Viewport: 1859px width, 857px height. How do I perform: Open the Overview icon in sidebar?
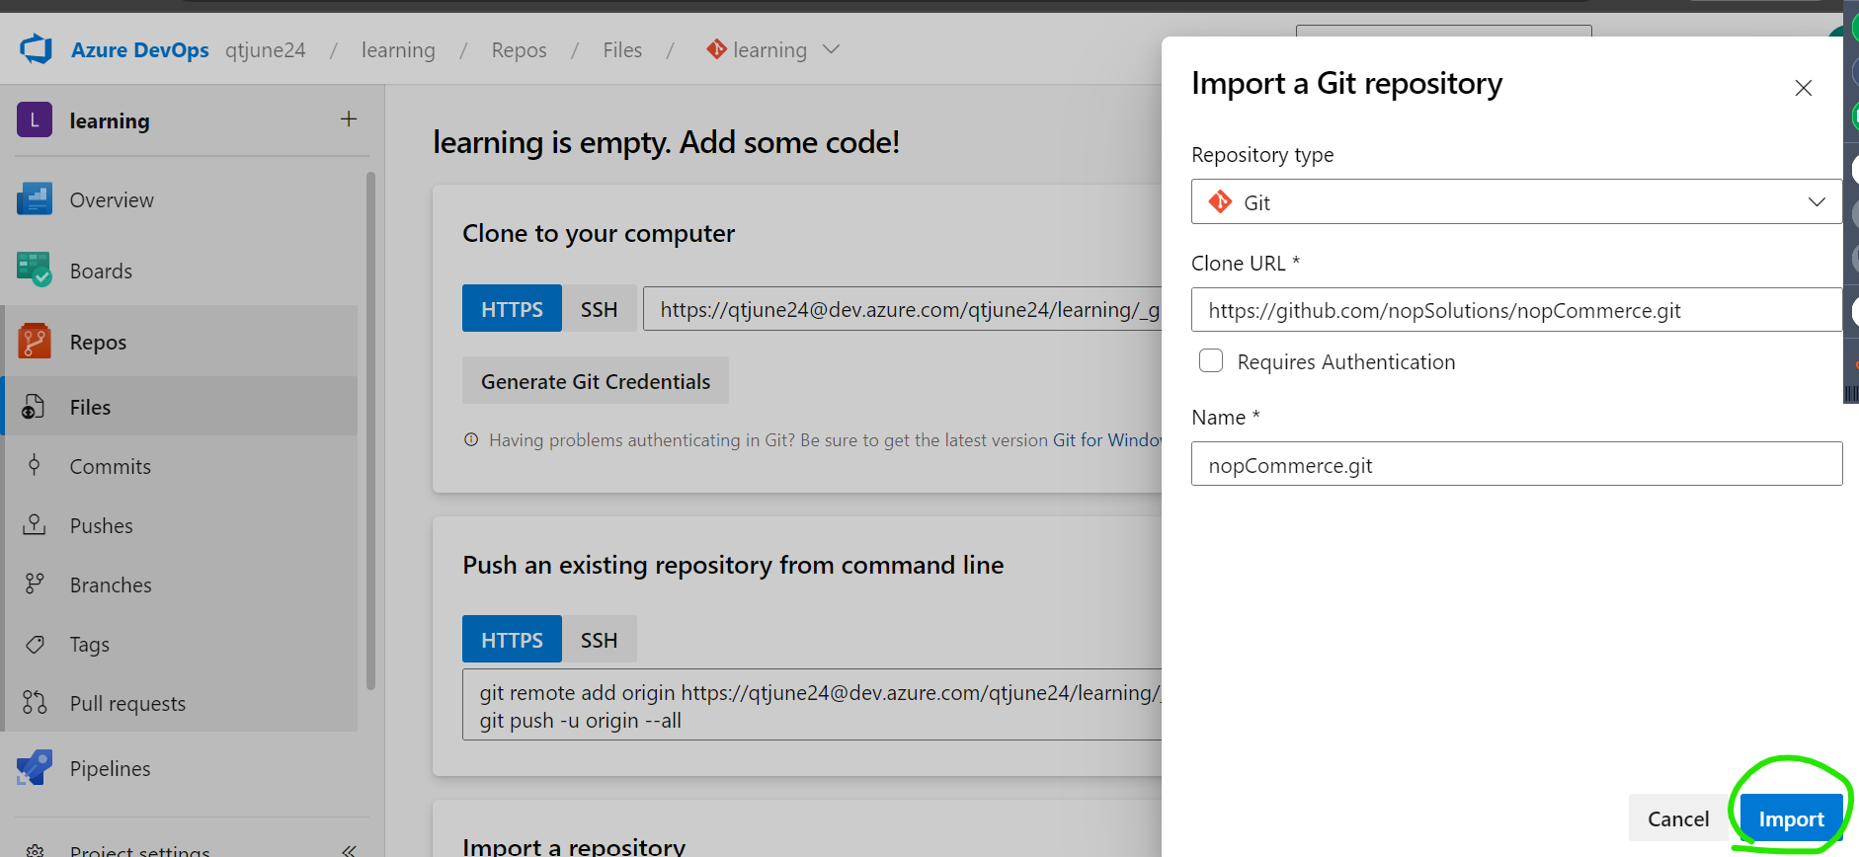click(35, 199)
